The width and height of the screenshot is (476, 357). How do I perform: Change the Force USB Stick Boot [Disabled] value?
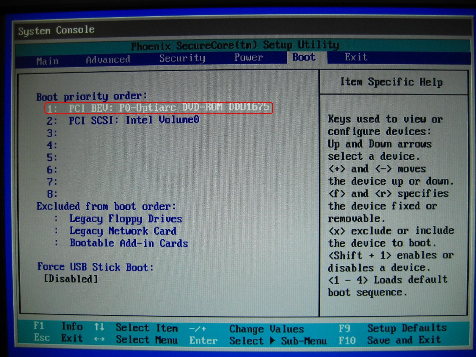pos(71,279)
